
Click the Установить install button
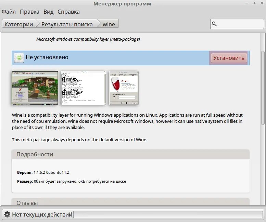click(x=229, y=58)
